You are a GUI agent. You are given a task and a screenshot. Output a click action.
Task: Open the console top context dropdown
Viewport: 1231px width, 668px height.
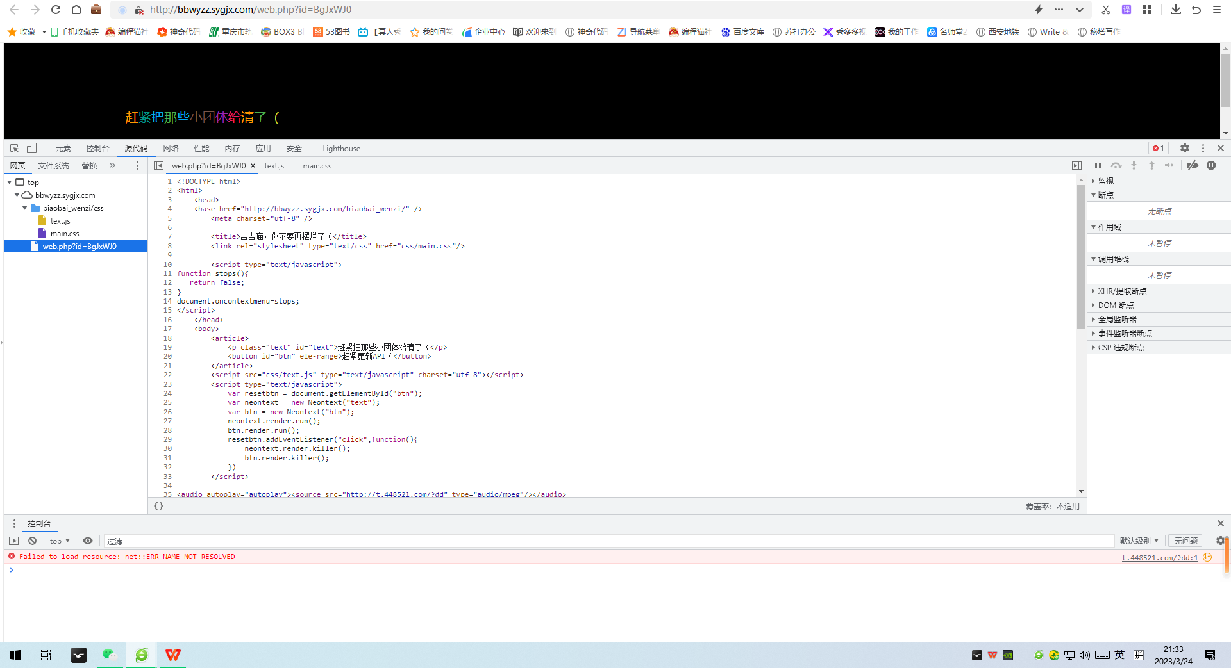tap(60, 541)
